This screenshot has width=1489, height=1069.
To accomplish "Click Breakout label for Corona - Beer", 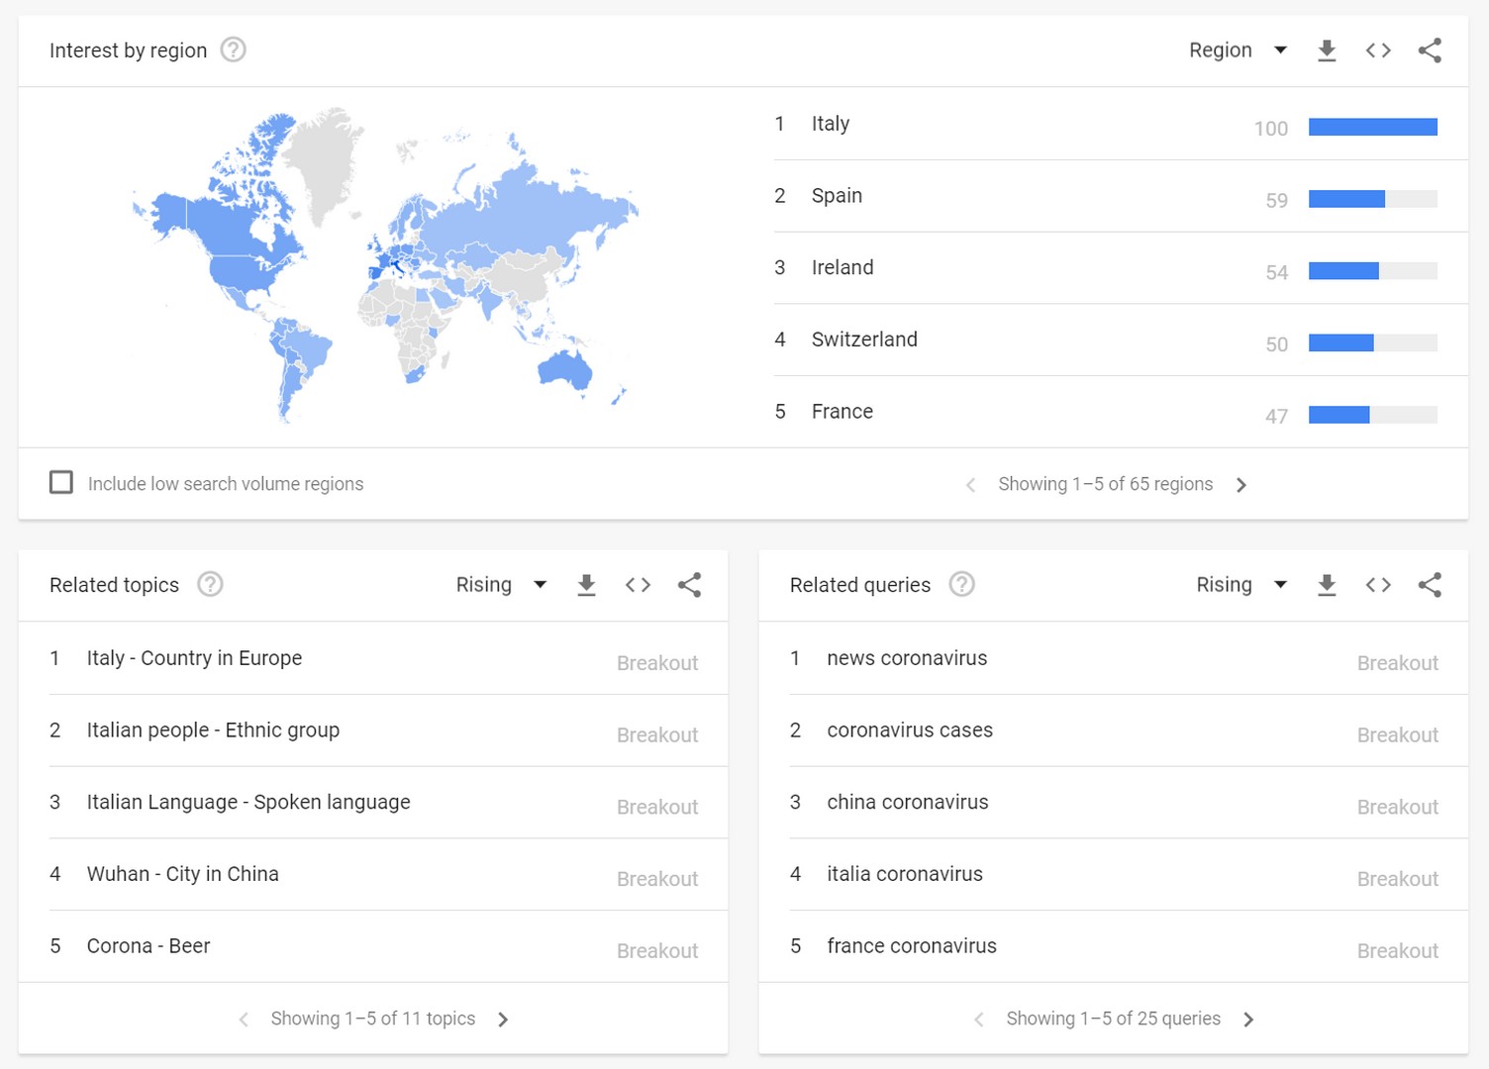I will pyautogui.click(x=657, y=951).
